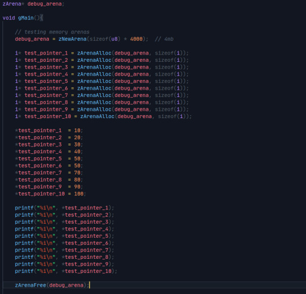This screenshot has width=306, height=294.
Task: Click the test_pointer_1 zArenaAlloc declaration
Action: coord(102,53)
